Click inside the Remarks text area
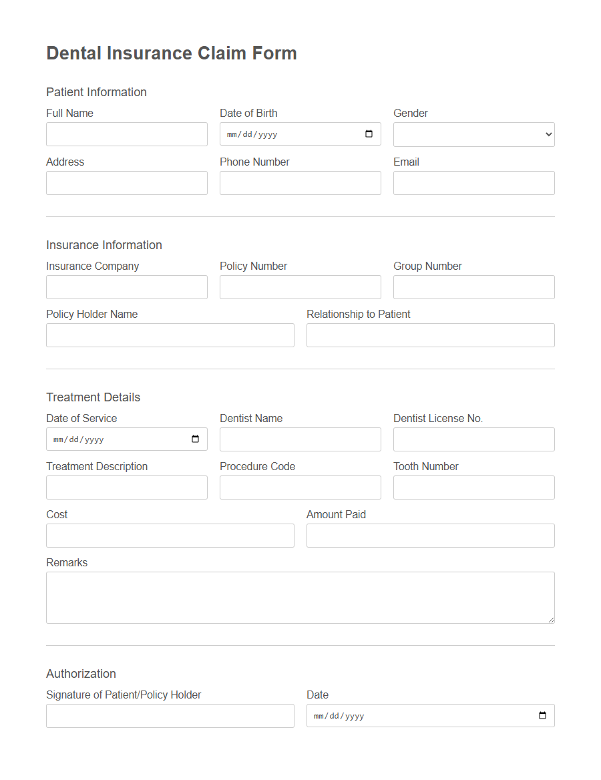The width and height of the screenshot is (601, 780). [300, 596]
